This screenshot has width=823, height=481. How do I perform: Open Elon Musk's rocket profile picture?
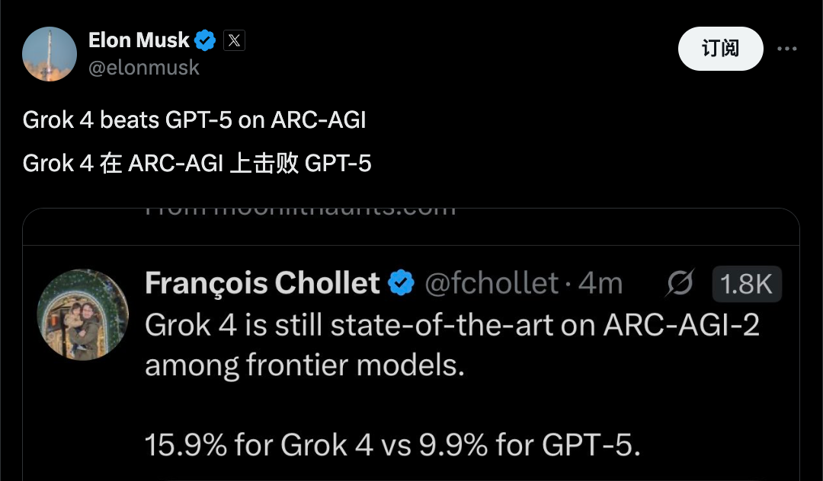point(50,54)
